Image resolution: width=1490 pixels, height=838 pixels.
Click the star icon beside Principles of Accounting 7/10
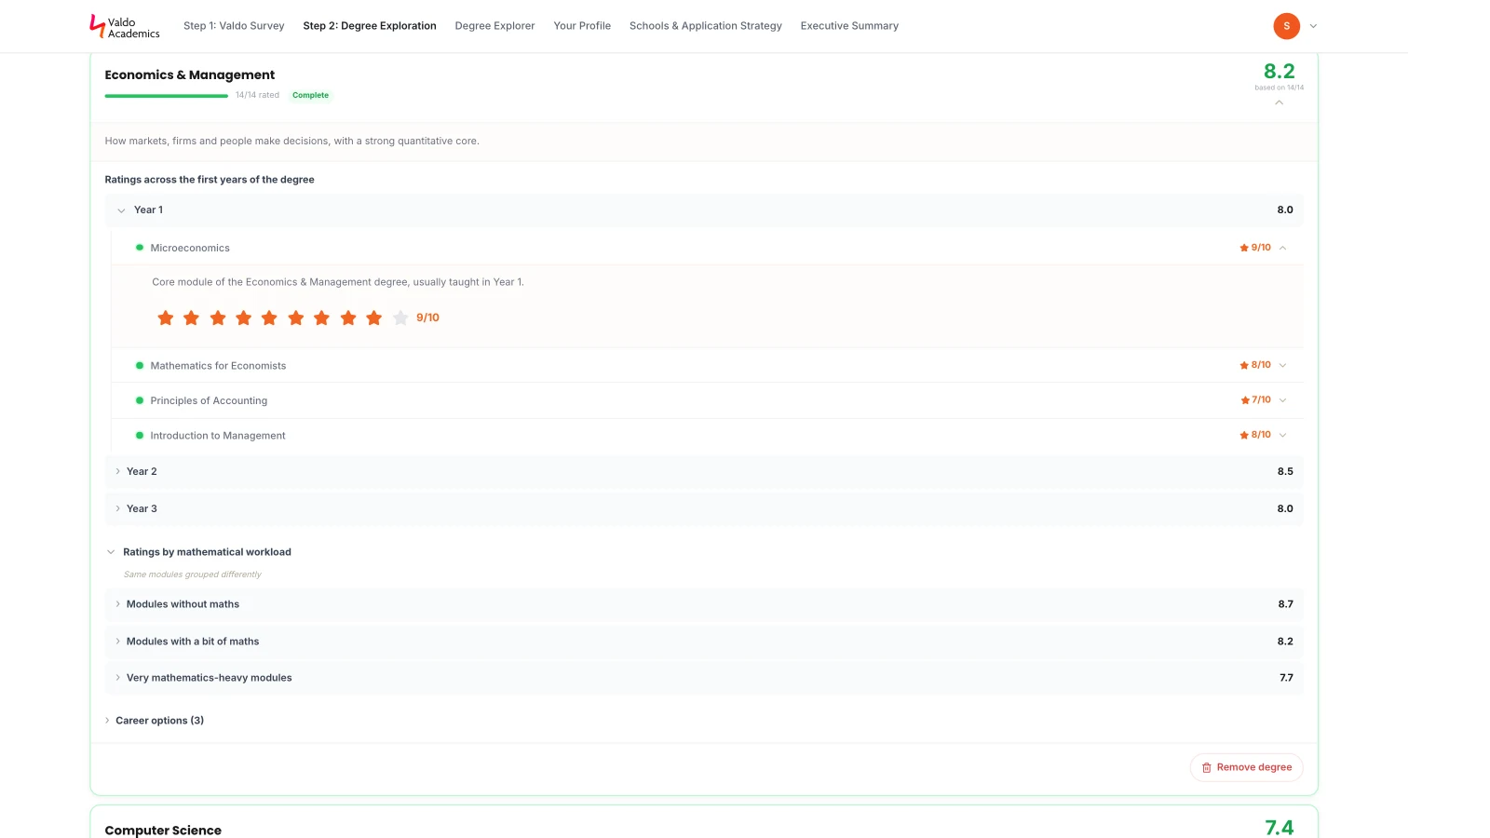1245,400
